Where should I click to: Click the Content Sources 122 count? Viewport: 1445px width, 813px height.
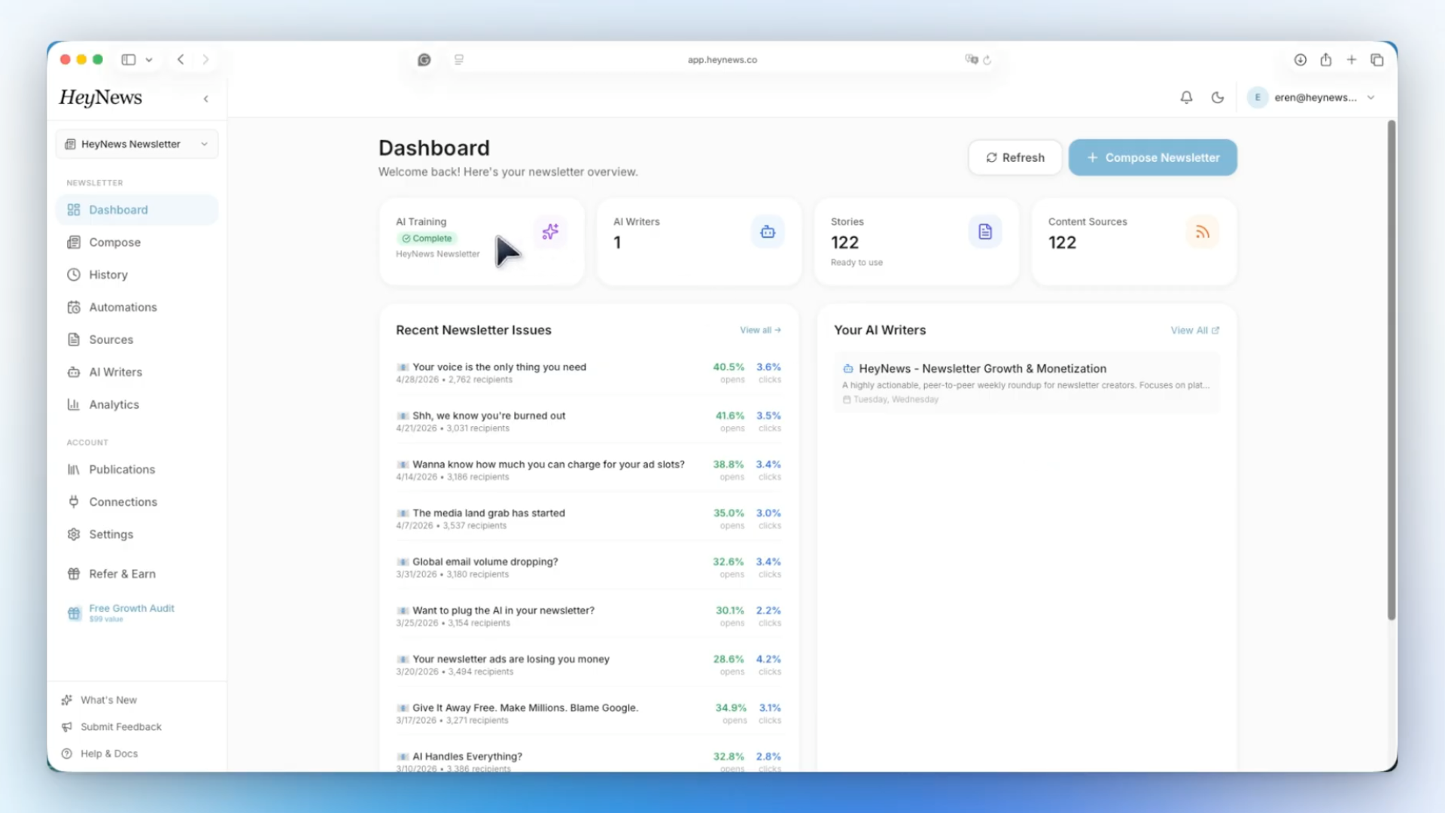(1062, 242)
